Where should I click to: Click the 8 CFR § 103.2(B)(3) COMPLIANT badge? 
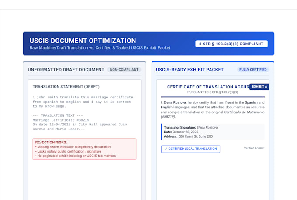click(x=231, y=44)
